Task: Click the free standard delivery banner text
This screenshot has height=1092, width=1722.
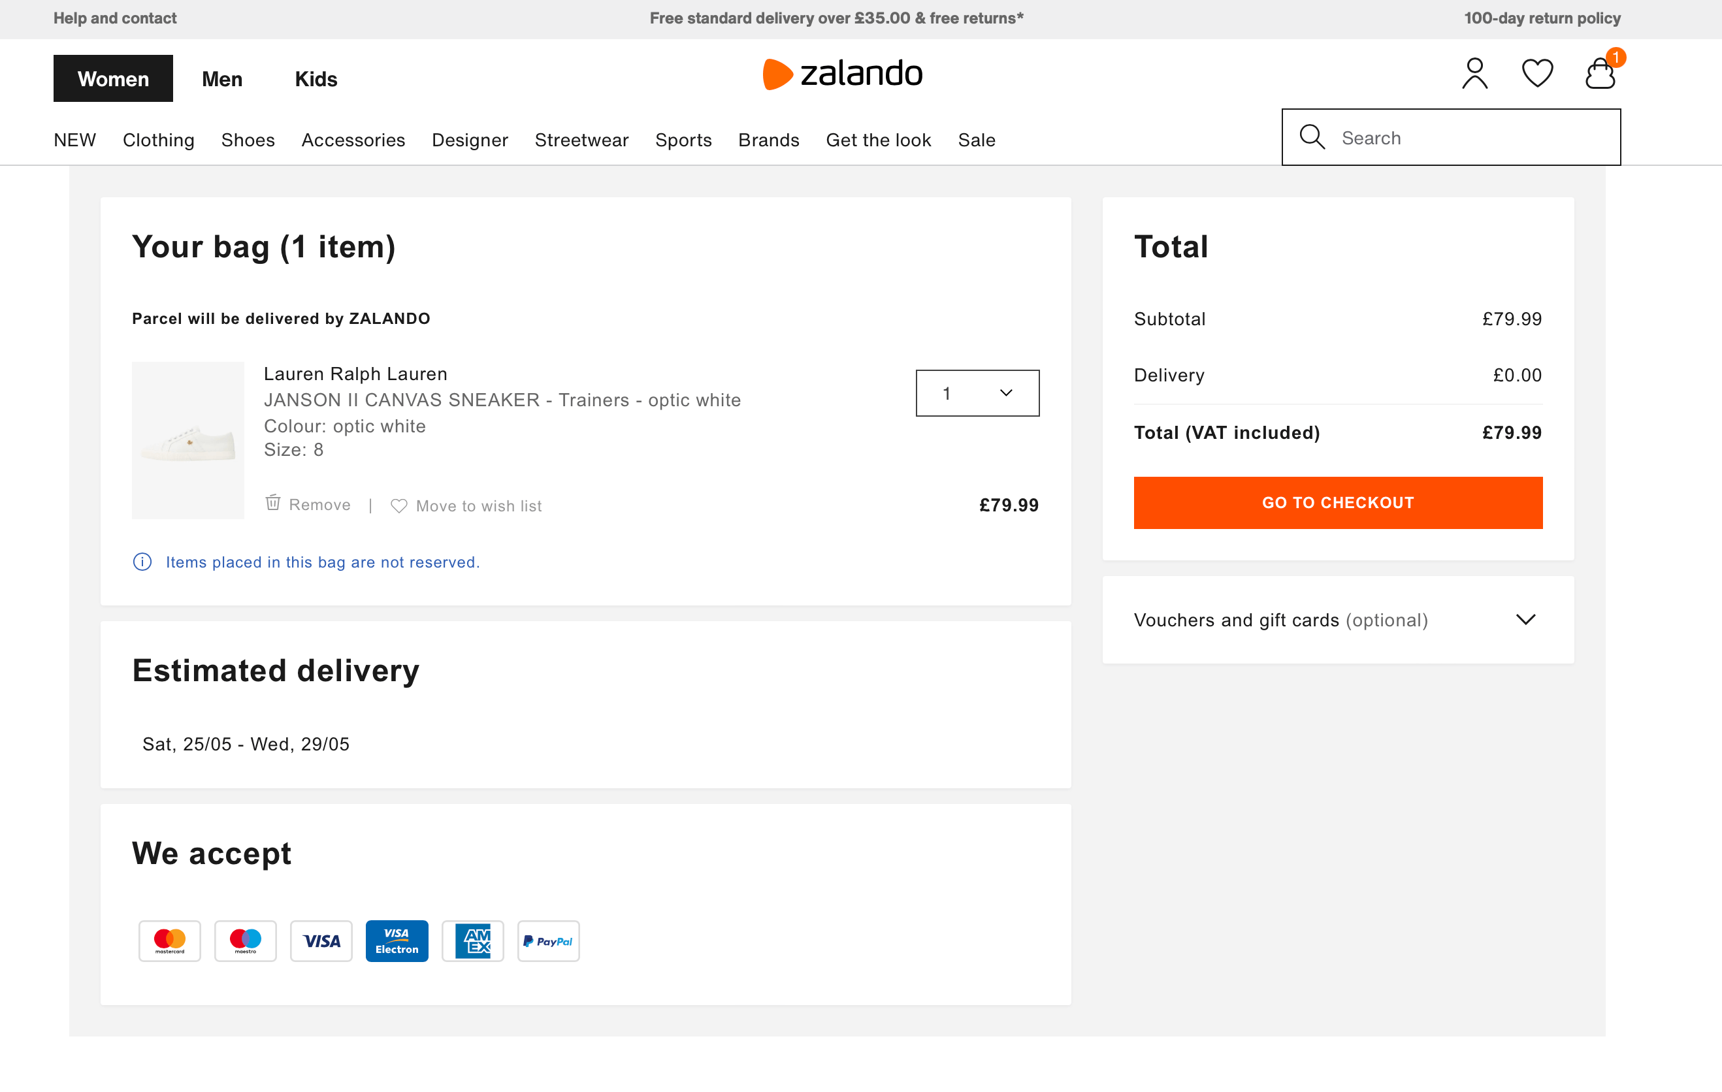Action: coord(837,18)
